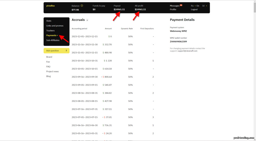Click the Ask question button

tap(57, 50)
